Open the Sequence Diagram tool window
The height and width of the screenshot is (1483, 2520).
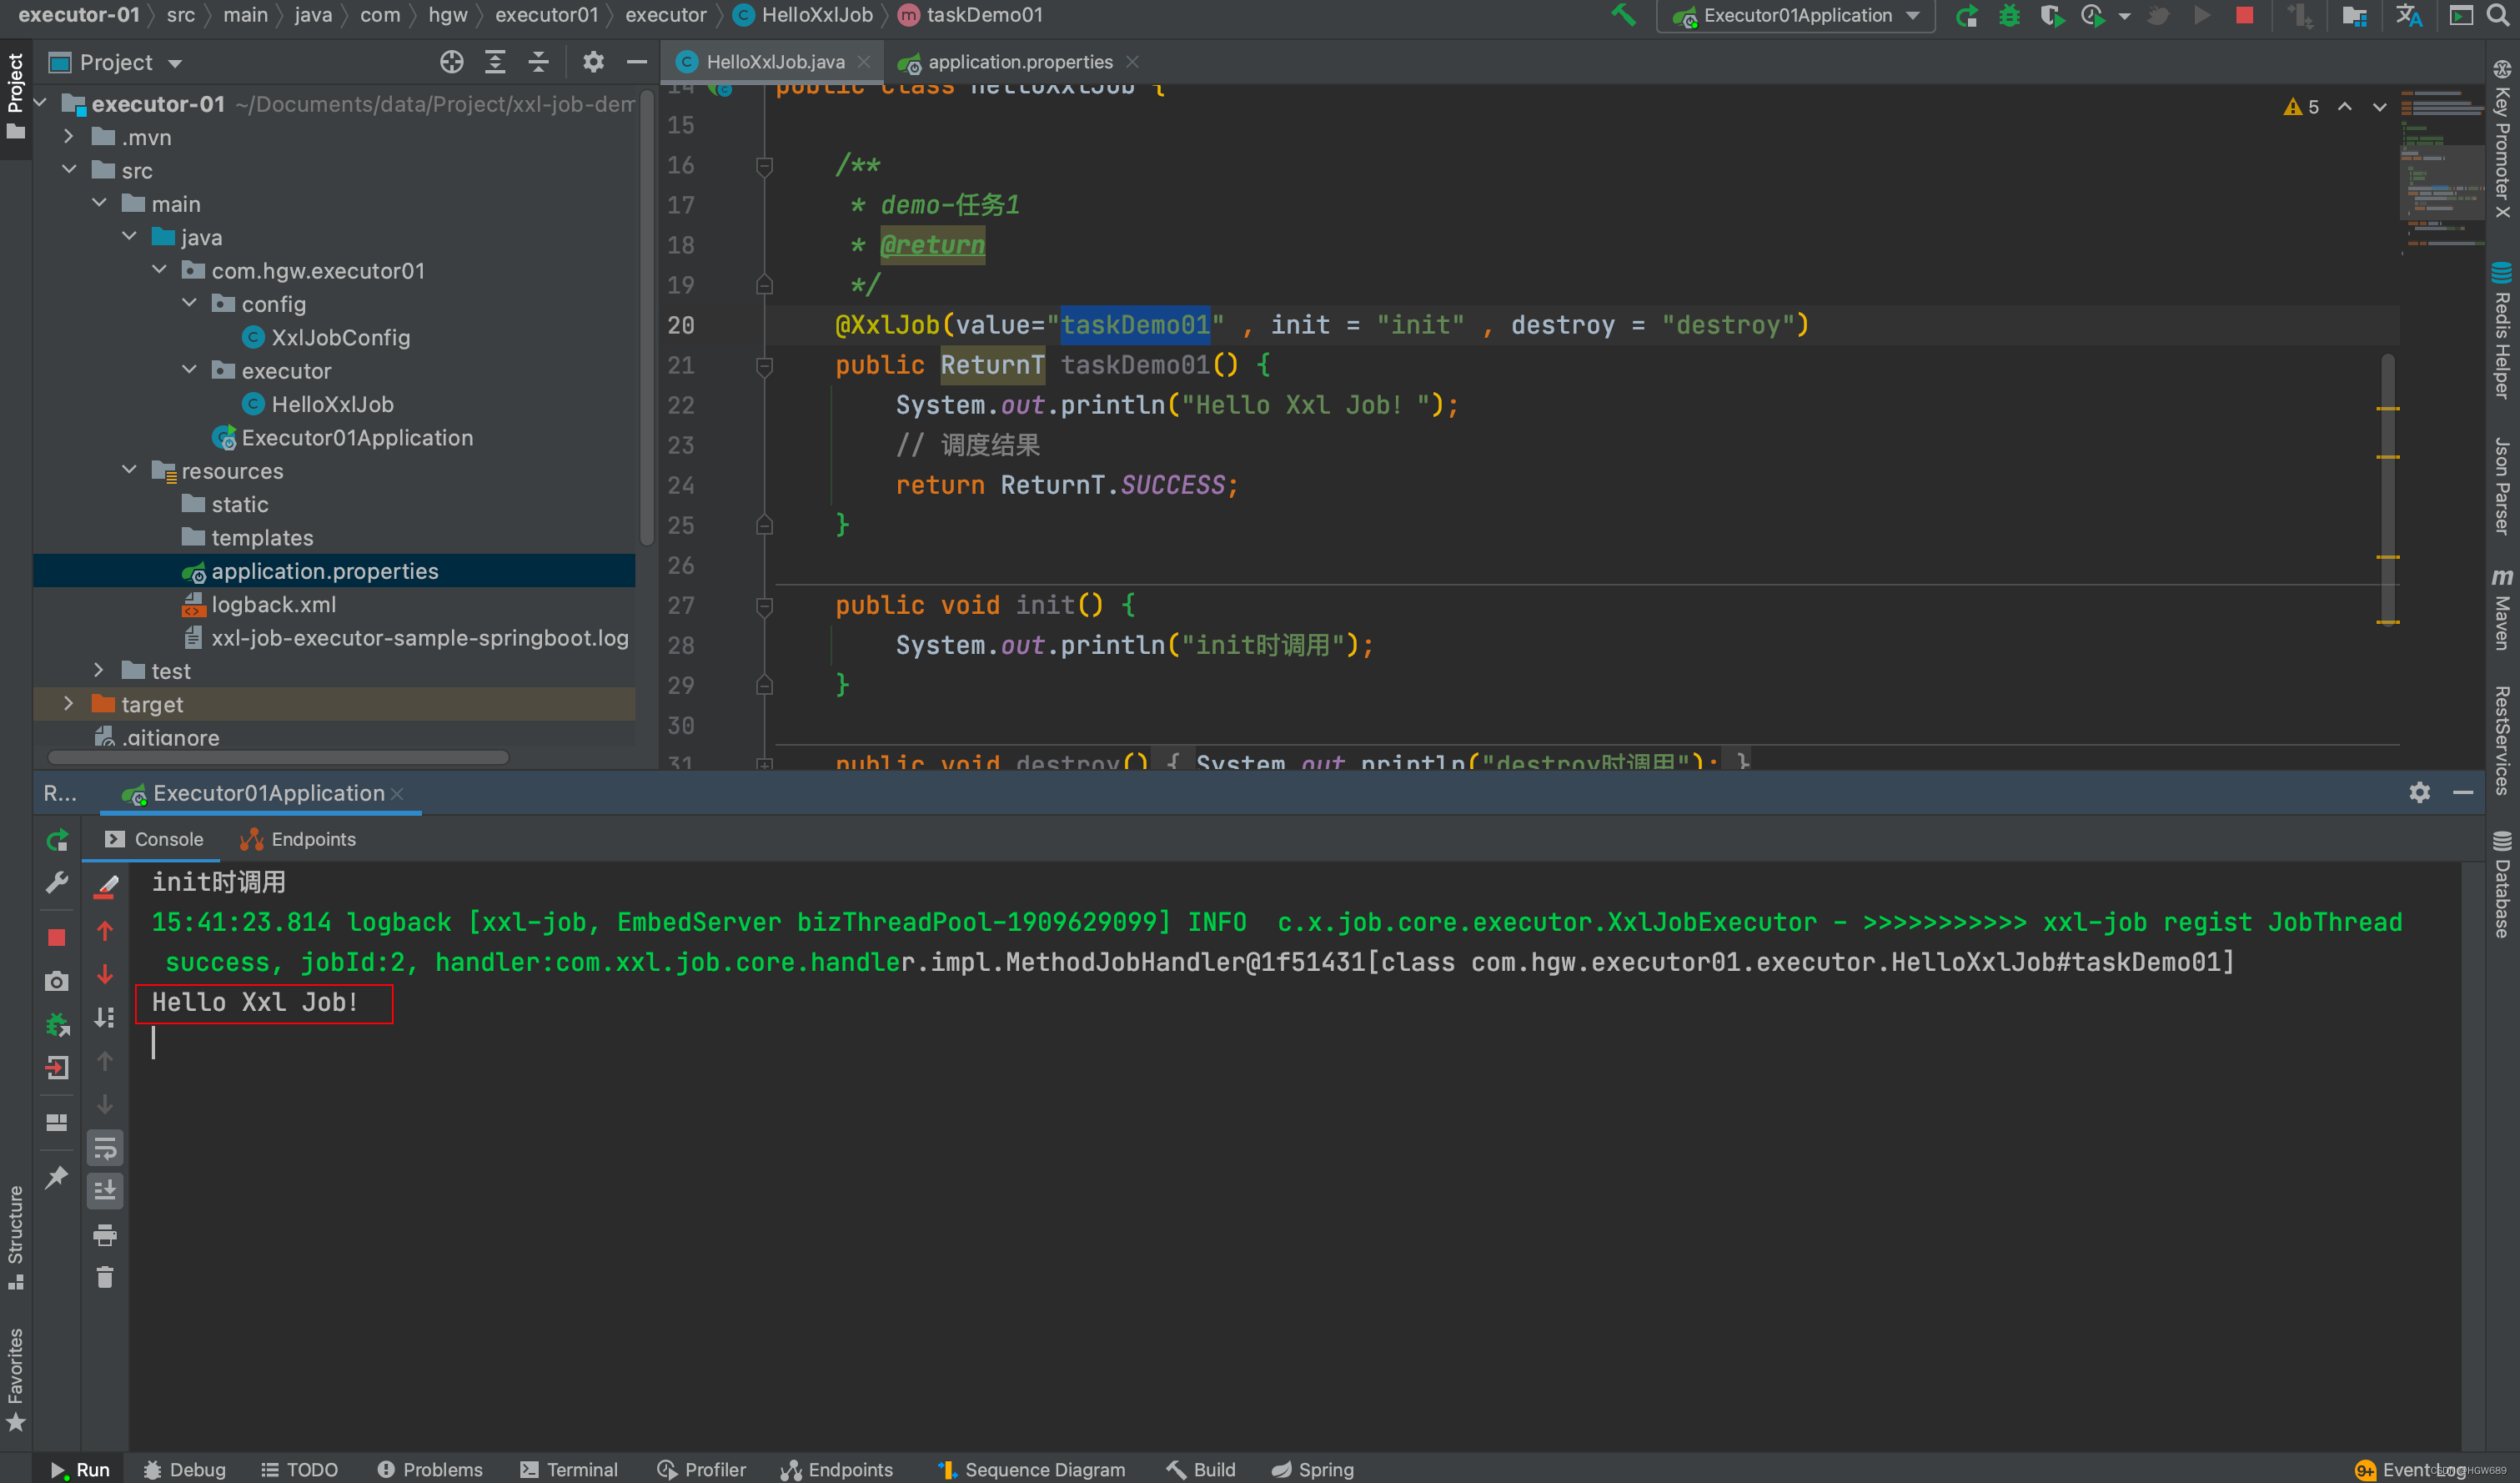point(1031,1469)
